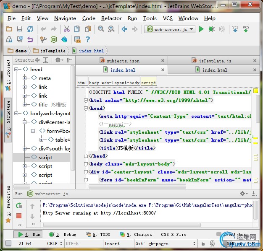Image resolution: width=263 pixels, height=251 pixels.
Task: Click the editor horizontal scrollbar
Action: (x=137, y=186)
